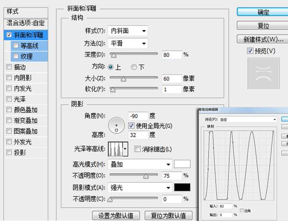The image size is (288, 221).
Task: Enable the 描边 effect checkbox
Action: [10, 67]
